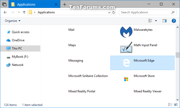Screen dimensions: 180x108
Task: Switch to large icons view in status bar
Action: point(176,105)
